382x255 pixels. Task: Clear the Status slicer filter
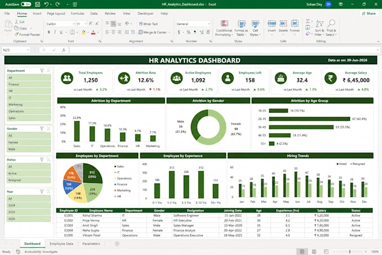[48, 159]
